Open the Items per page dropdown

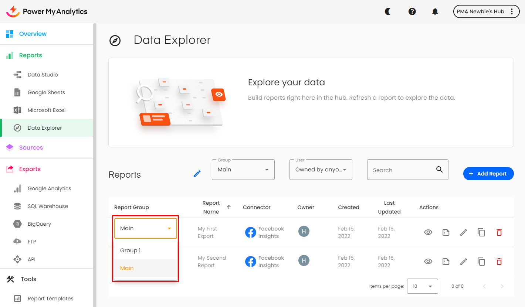pos(422,286)
